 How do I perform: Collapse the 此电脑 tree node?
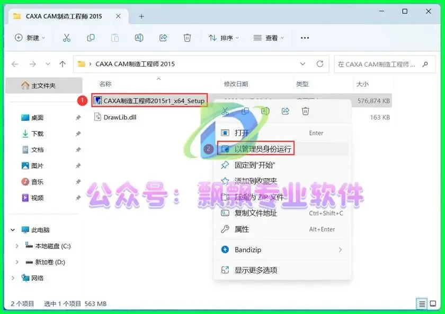[13, 230]
